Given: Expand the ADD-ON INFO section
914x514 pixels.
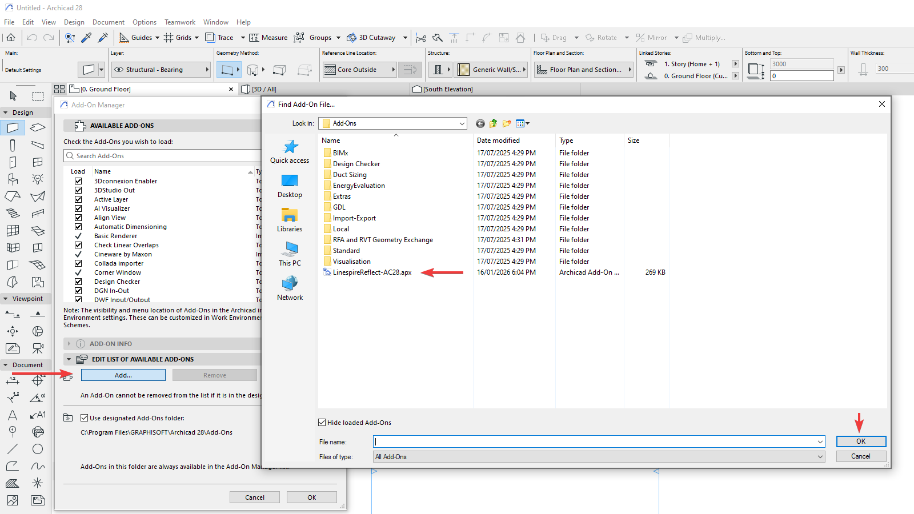Looking at the screenshot, I should 70,344.
